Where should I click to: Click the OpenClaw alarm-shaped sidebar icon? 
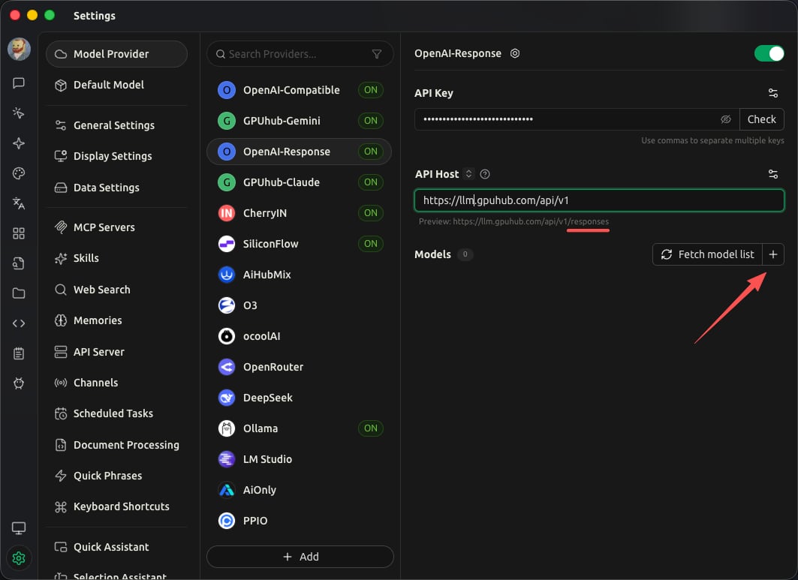coord(19,383)
